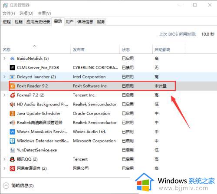217x194 pixels.
Task: Select the HD Audio Background Pr... entry name
Action: click(x=43, y=104)
